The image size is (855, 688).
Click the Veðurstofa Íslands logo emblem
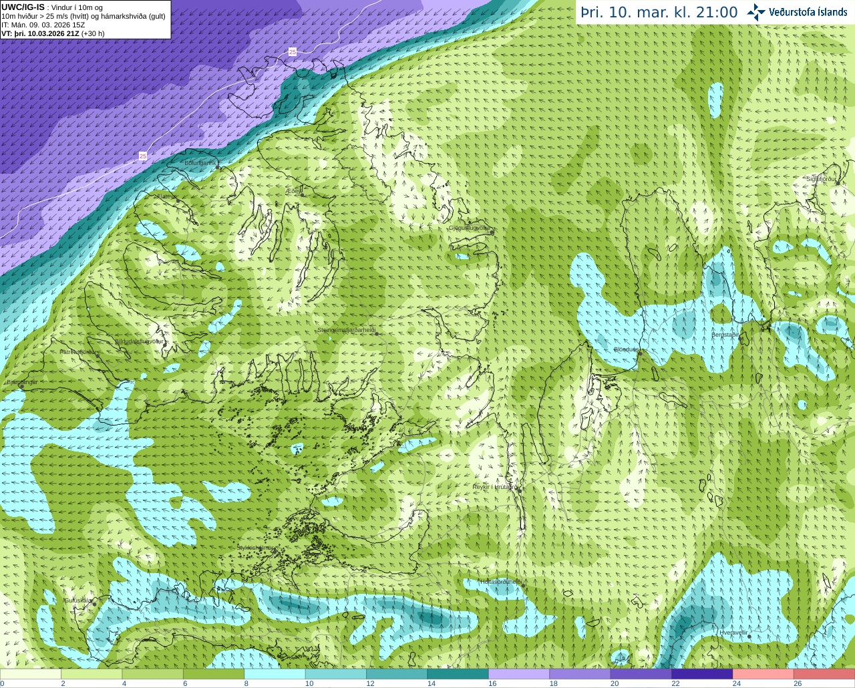756,12
